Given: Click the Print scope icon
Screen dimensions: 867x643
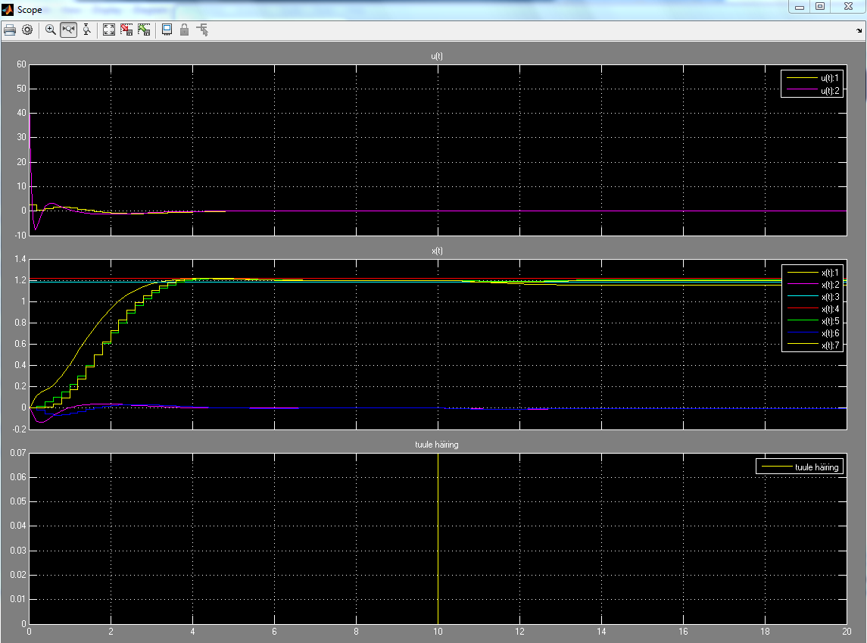Looking at the screenshot, I should [10, 30].
